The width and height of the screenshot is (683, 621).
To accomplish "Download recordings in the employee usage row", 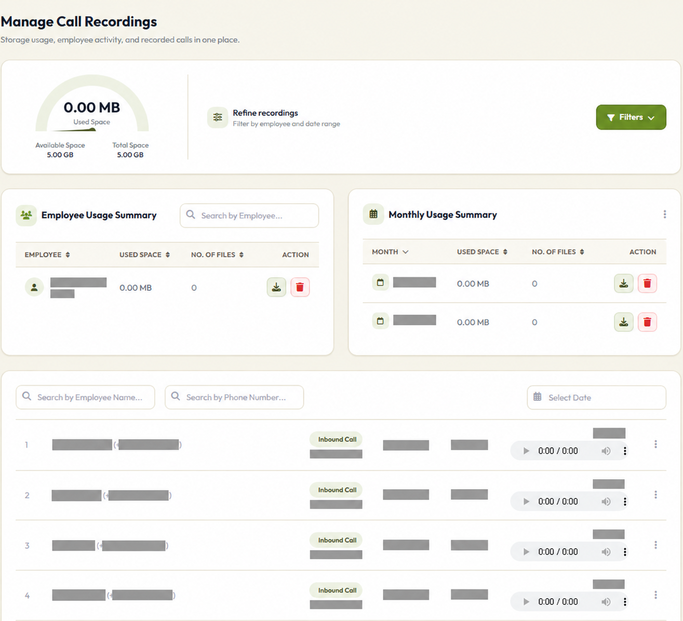I will 276,287.
